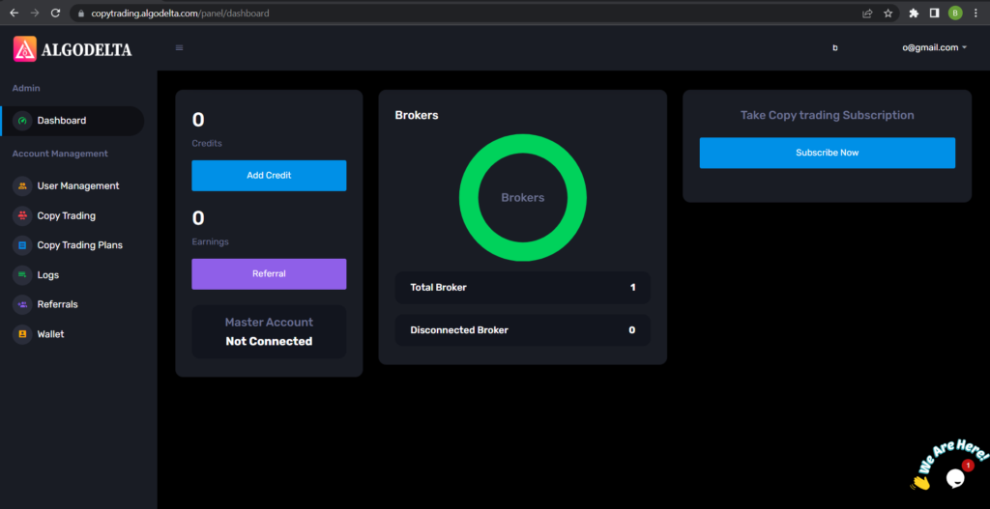Click the Dashboard gauge icon in sidebar

[x=21, y=121]
